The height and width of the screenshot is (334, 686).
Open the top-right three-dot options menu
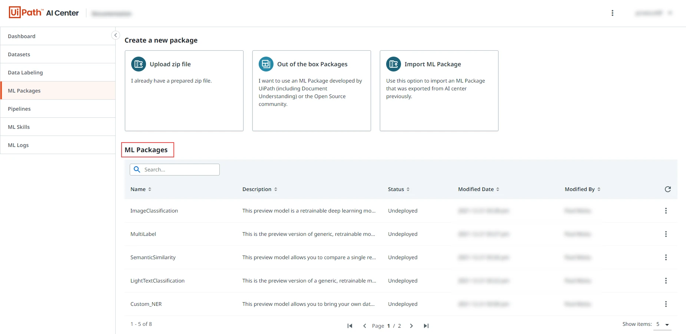[x=612, y=13]
